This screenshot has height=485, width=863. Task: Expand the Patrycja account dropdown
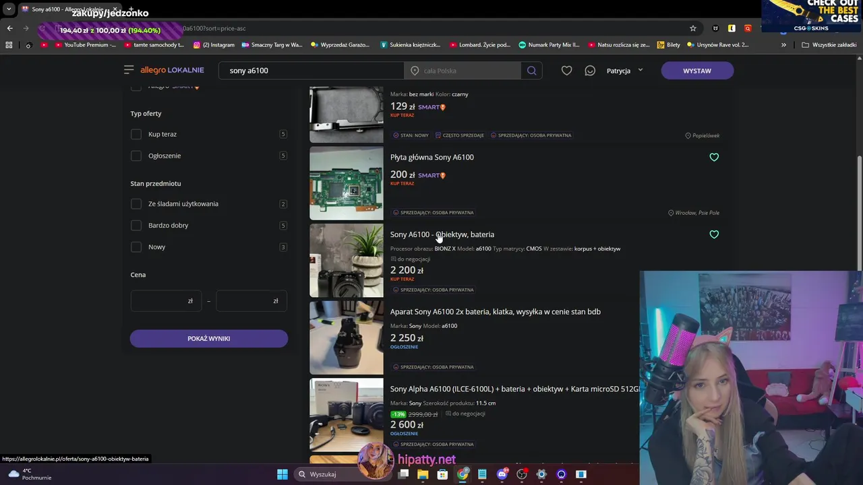[625, 71]
